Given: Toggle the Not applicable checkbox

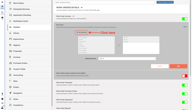Looking at the screenshot, I should click(77, 32).
